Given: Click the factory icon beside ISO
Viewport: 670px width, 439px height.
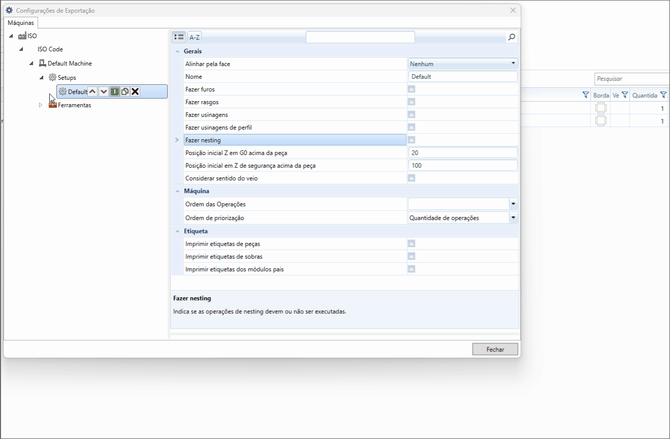Looking at the screenshot, I should [x=22, y=36].
